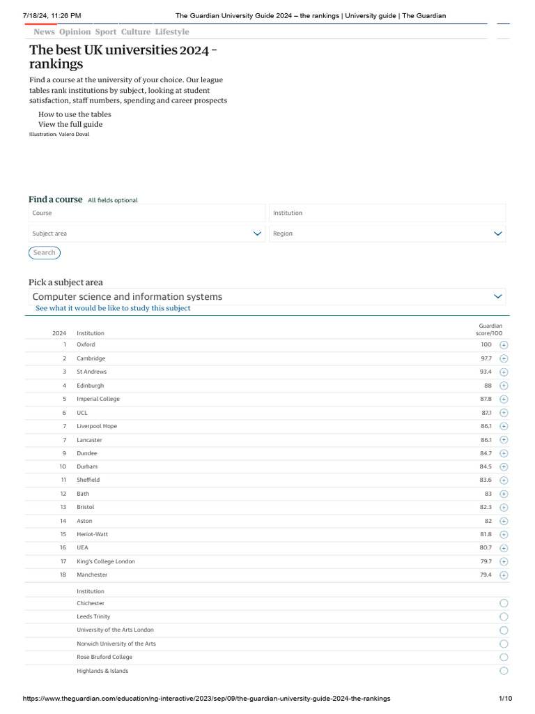Go to the Opinion section
Screen dimensions: 535x714
(75, 32)
